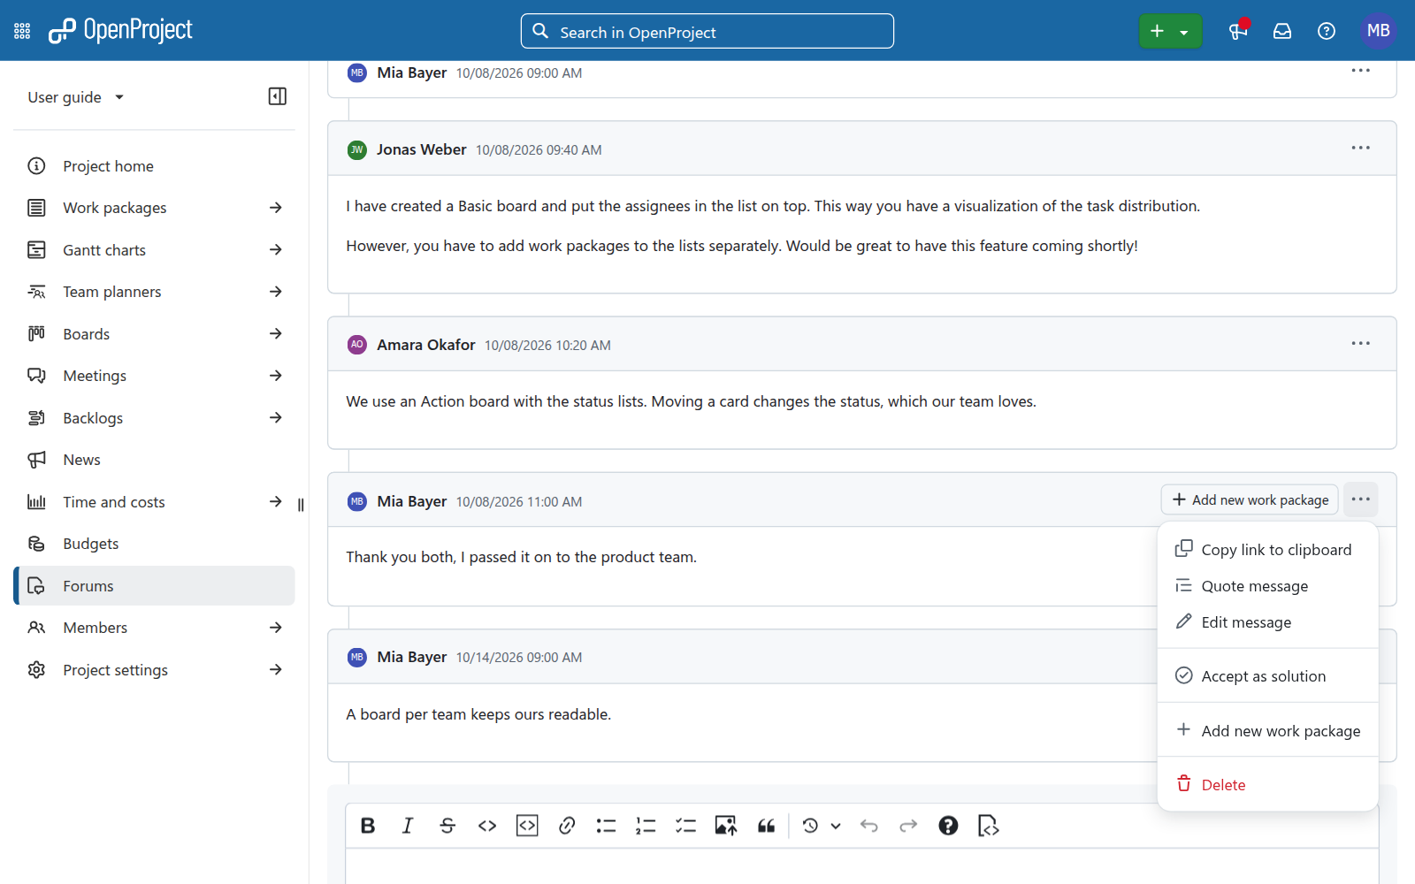Click Jonas Weber's JW avatar
Image resolution: width=1415 pixels, height=884 pixels.
click(357, 149)
